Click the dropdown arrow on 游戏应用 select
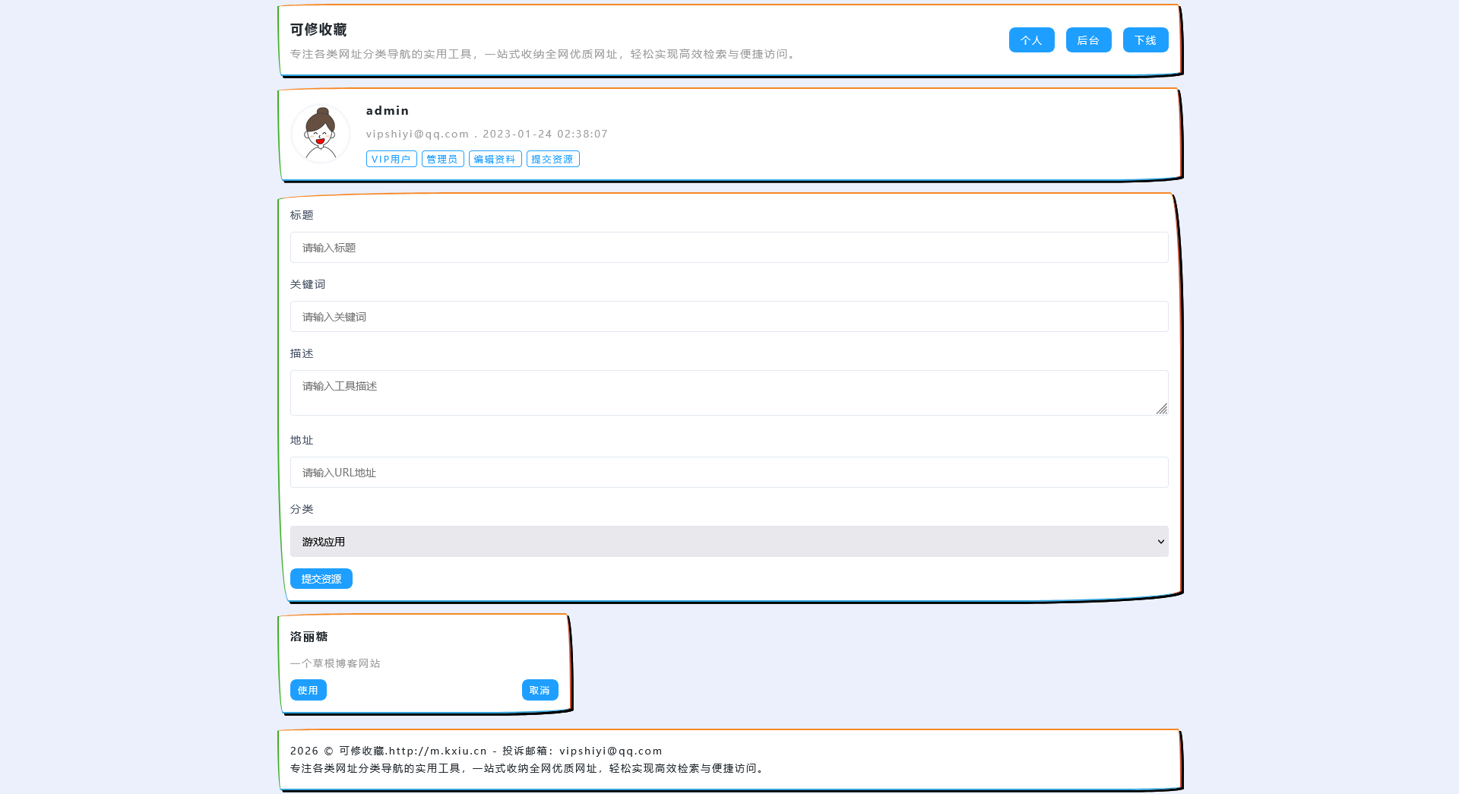Image resolution: width=1459 pixels, height=794 pixels. (x=1160, y=542)
